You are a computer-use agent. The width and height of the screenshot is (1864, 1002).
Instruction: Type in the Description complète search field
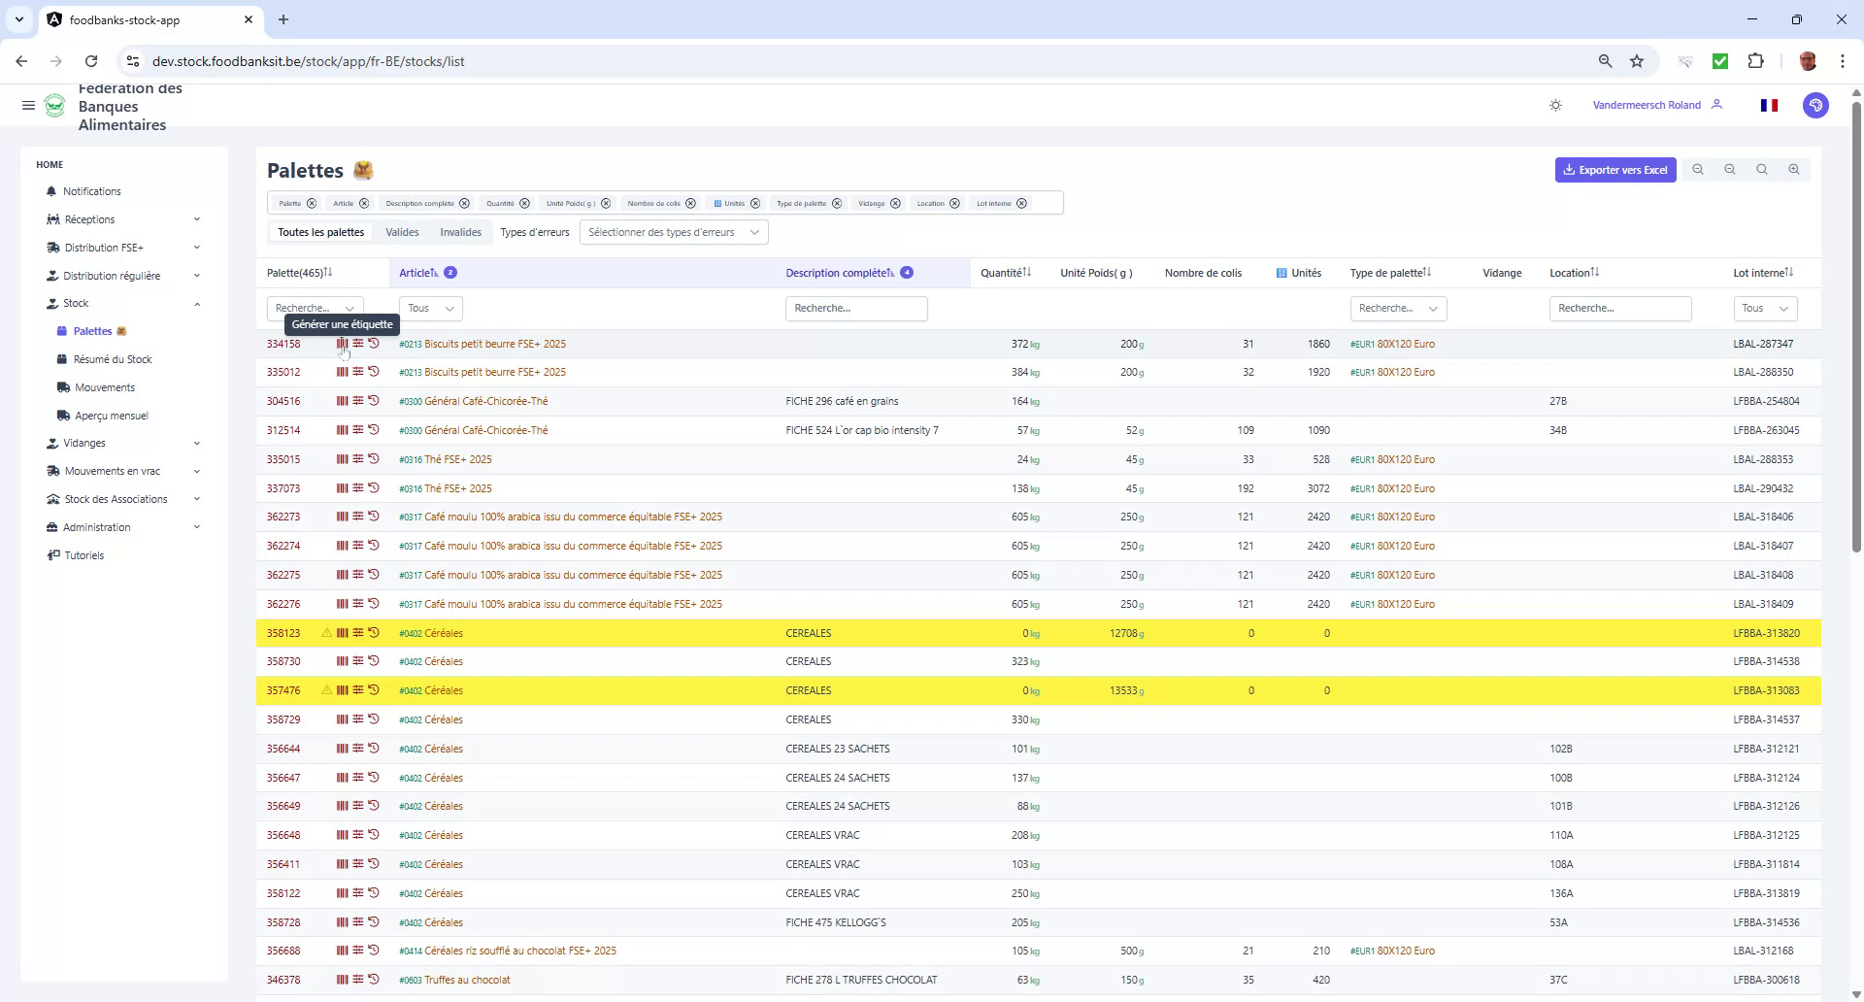click(x=856, y=308)
